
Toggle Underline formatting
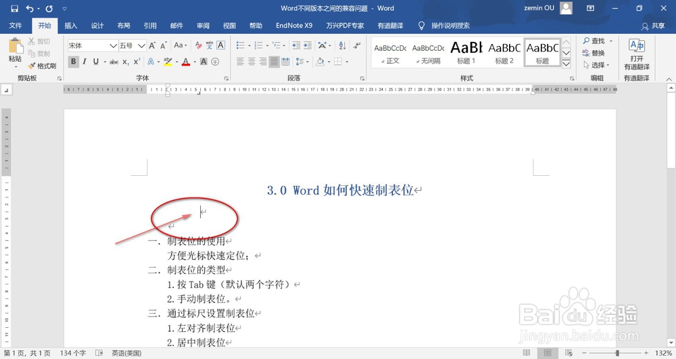click(96, 62)
